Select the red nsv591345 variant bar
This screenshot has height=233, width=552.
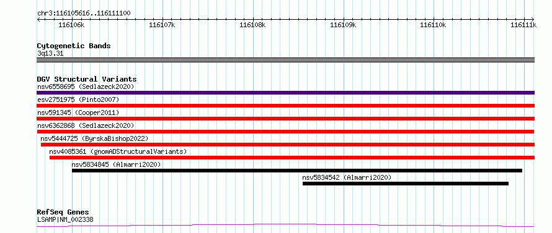pos(285,119)
